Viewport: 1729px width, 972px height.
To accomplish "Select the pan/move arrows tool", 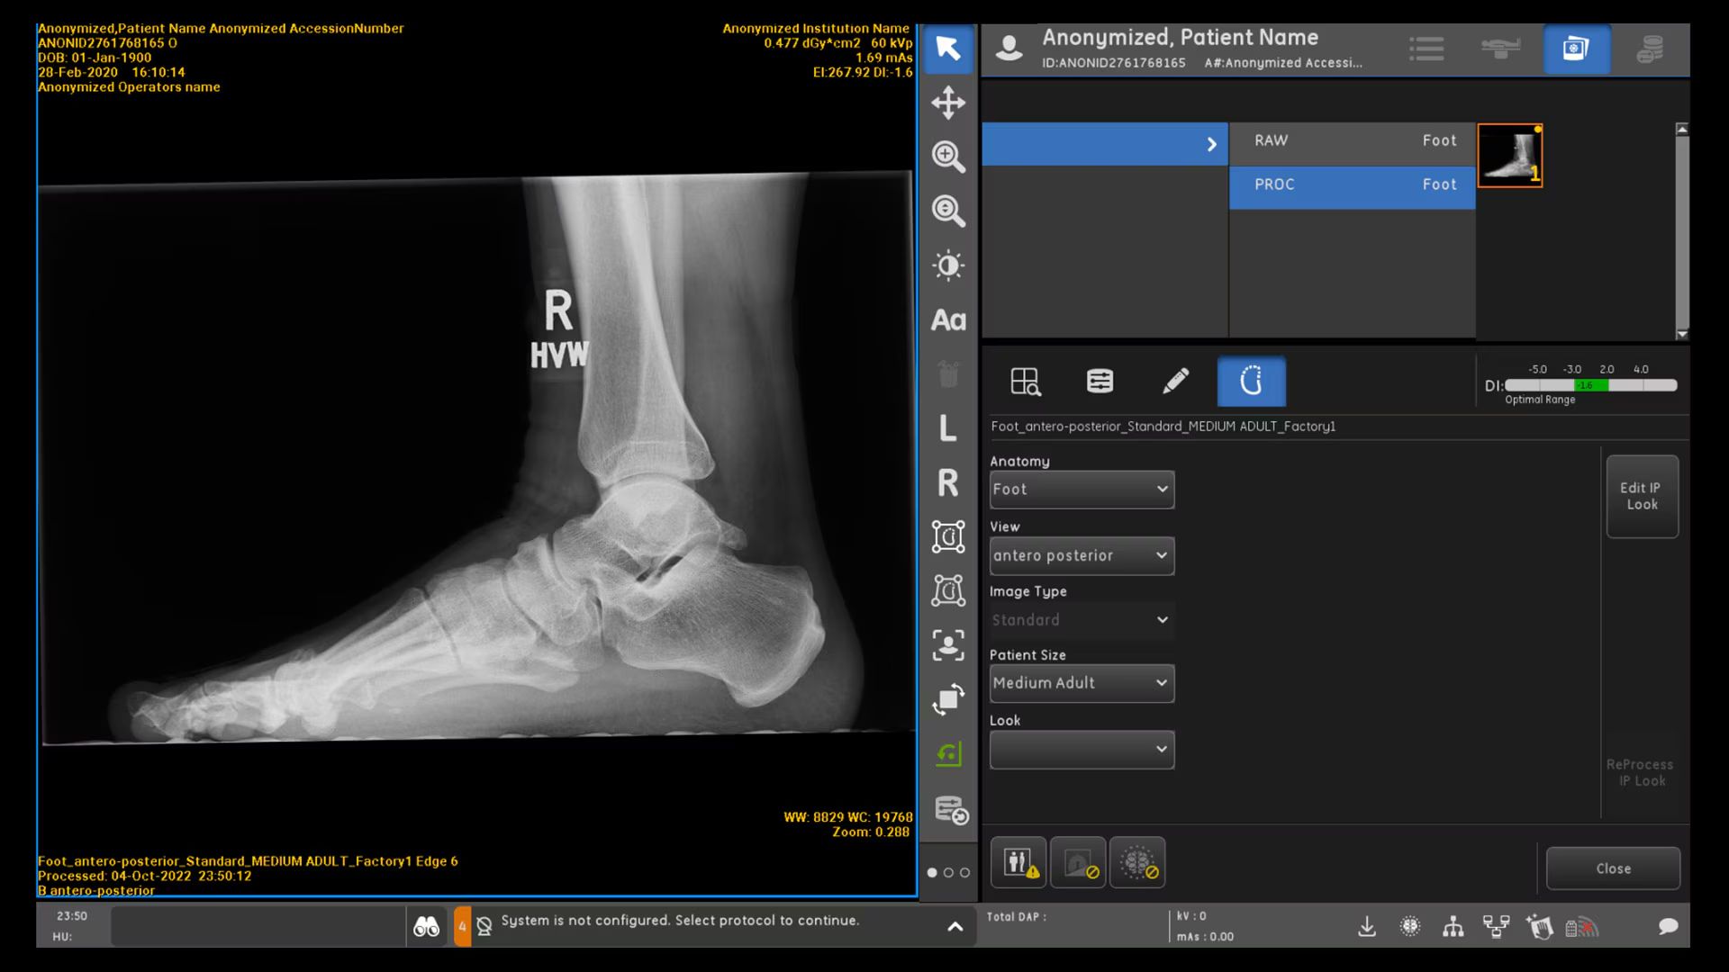I will pyautogui.click(x=948, y=103).
